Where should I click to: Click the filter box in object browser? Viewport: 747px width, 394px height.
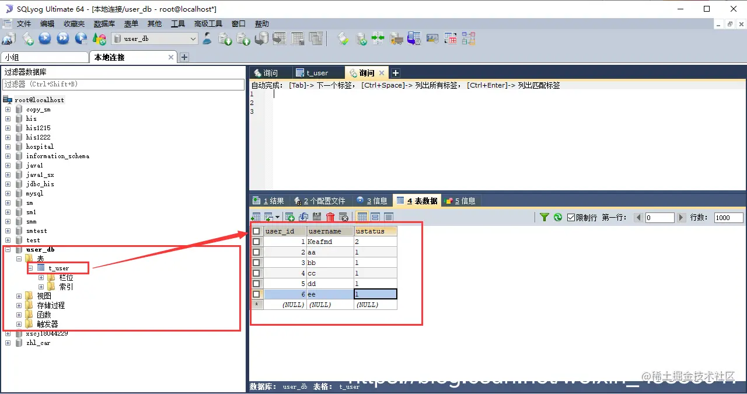point(123,85)
